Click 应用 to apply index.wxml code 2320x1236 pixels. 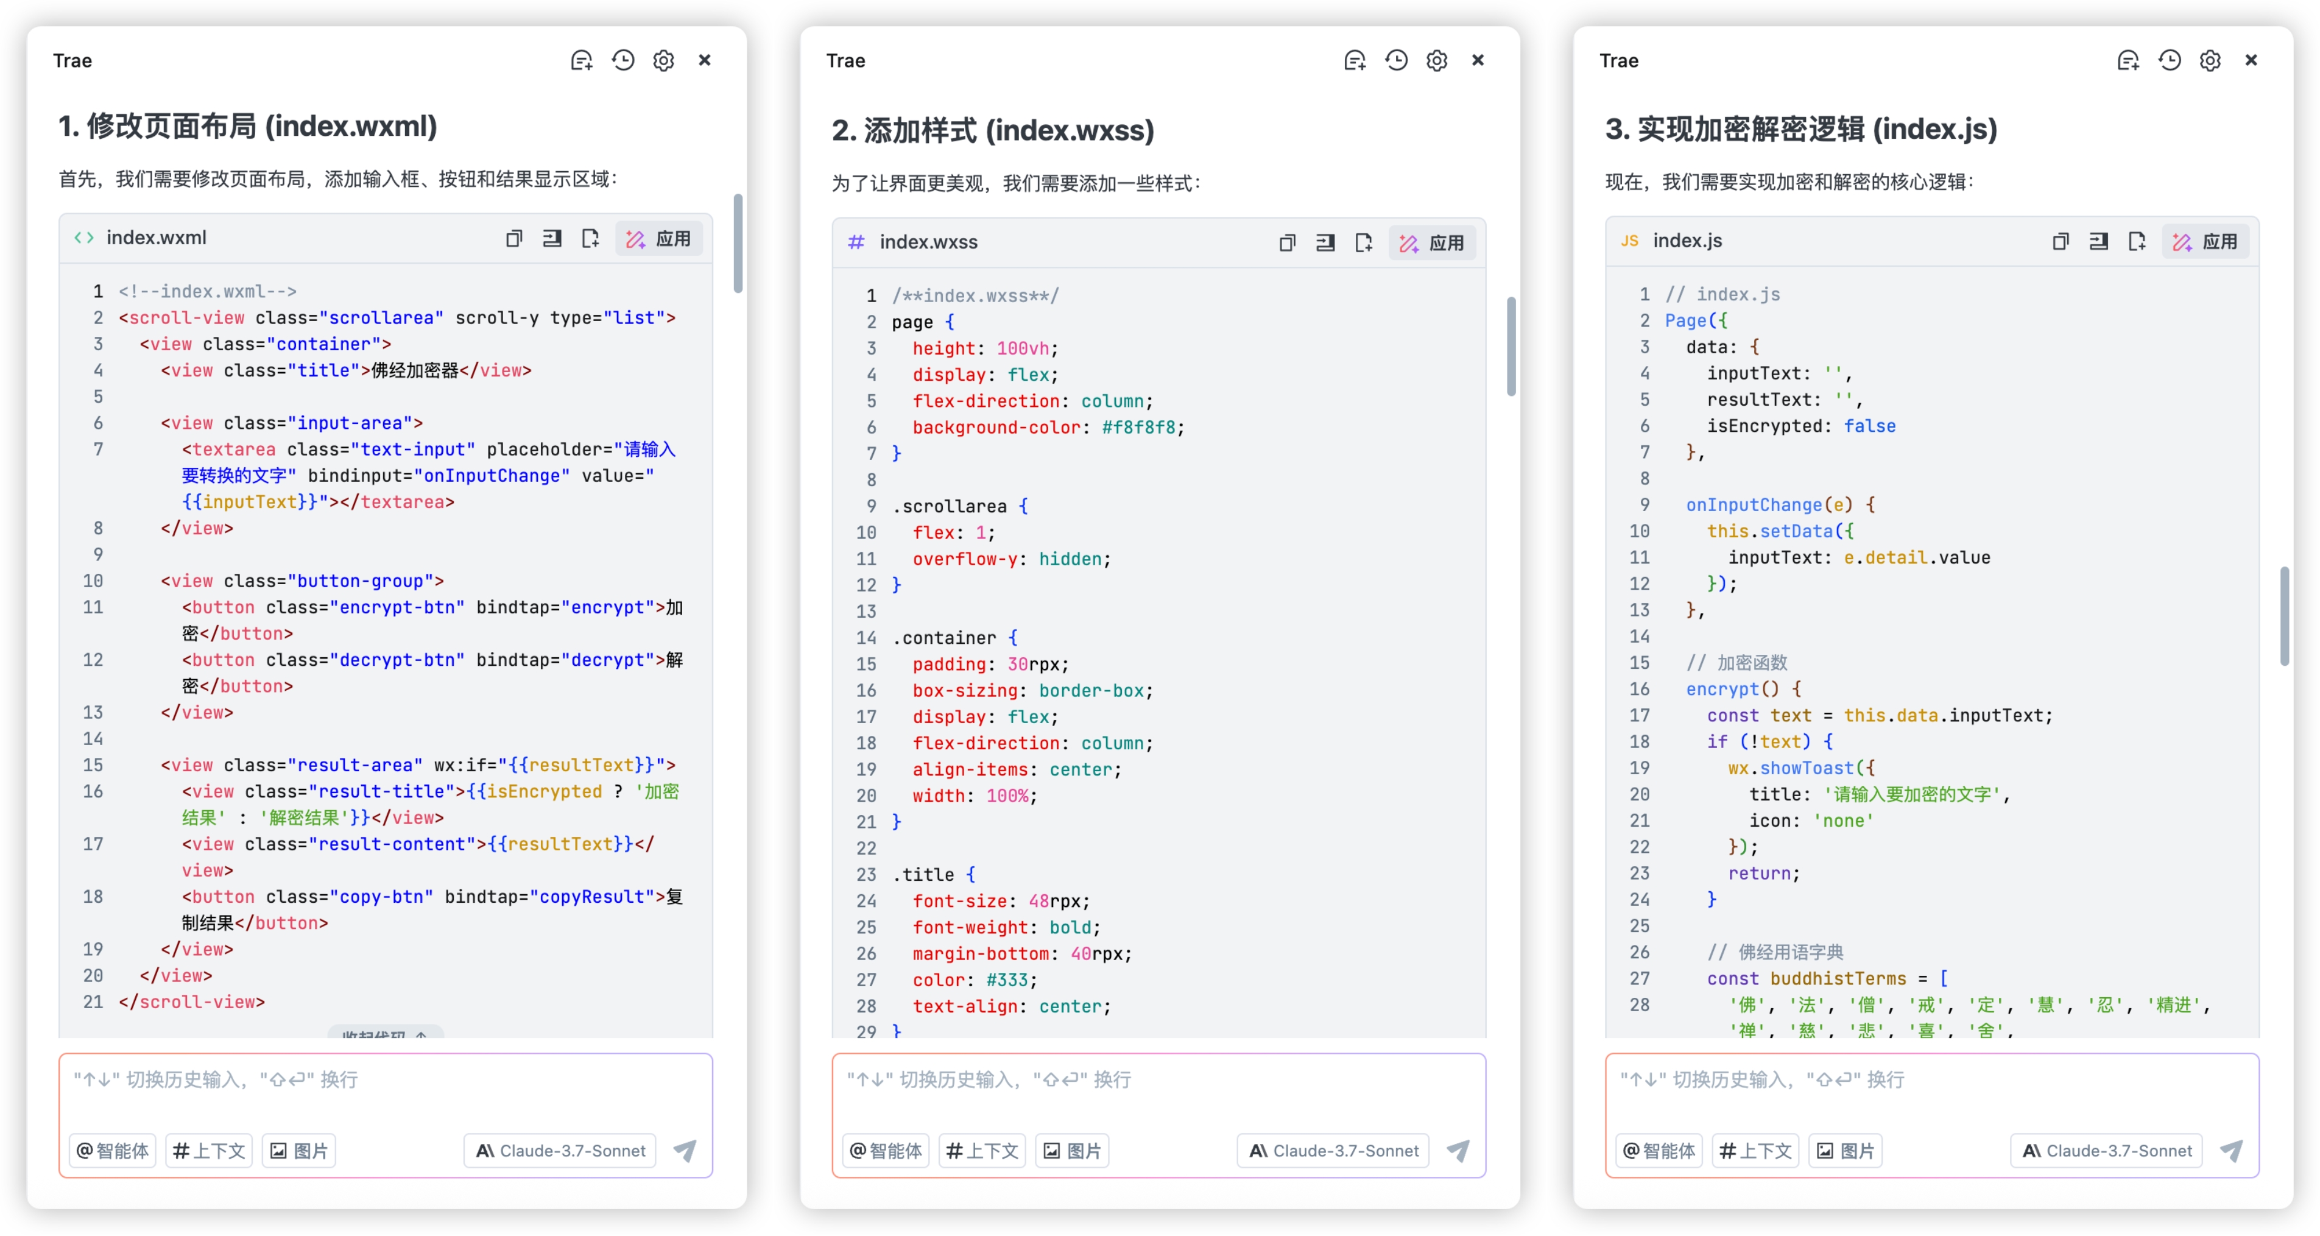tap(659, 239)
